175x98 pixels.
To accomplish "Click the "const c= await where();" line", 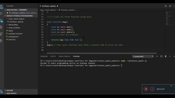I will coord(63,32).
